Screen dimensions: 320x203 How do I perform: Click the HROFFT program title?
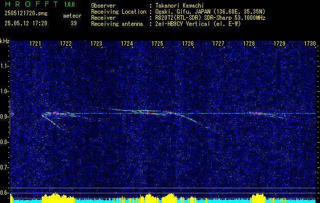pyautogui.click(x=31, y=4)
